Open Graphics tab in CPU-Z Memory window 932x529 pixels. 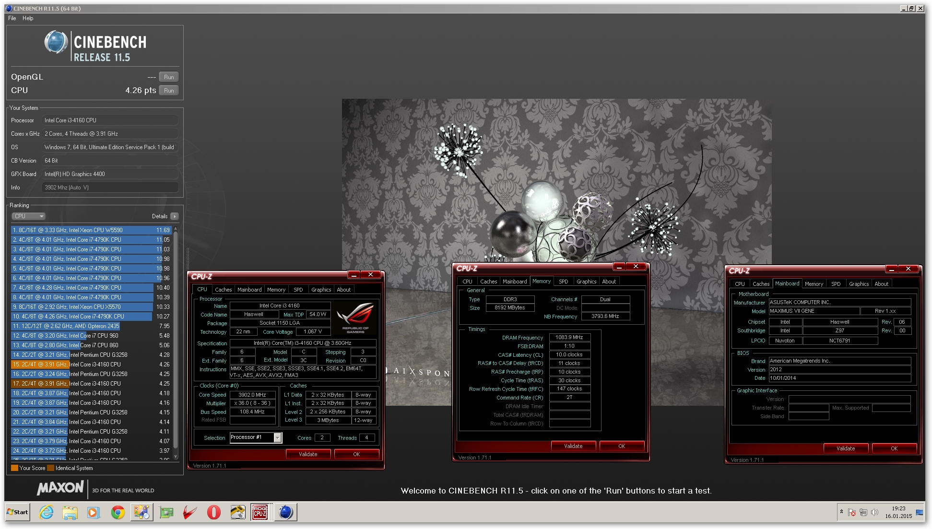tap(586, 282)
